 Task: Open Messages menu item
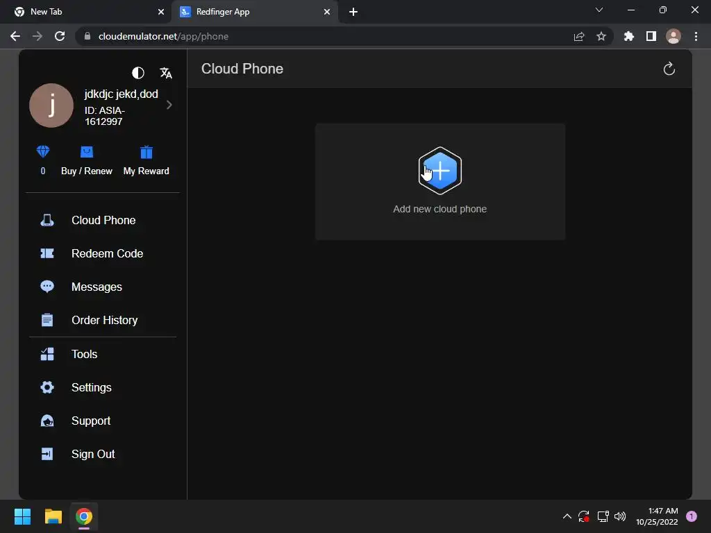(97, 287)
